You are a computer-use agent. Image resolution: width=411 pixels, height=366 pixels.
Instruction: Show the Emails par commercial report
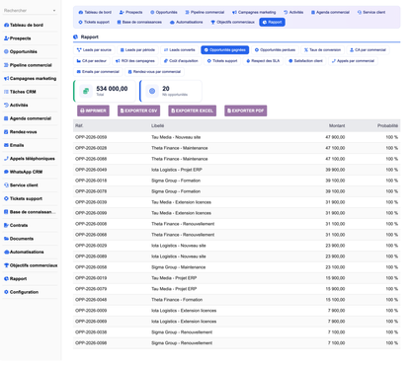click(98, 72)
